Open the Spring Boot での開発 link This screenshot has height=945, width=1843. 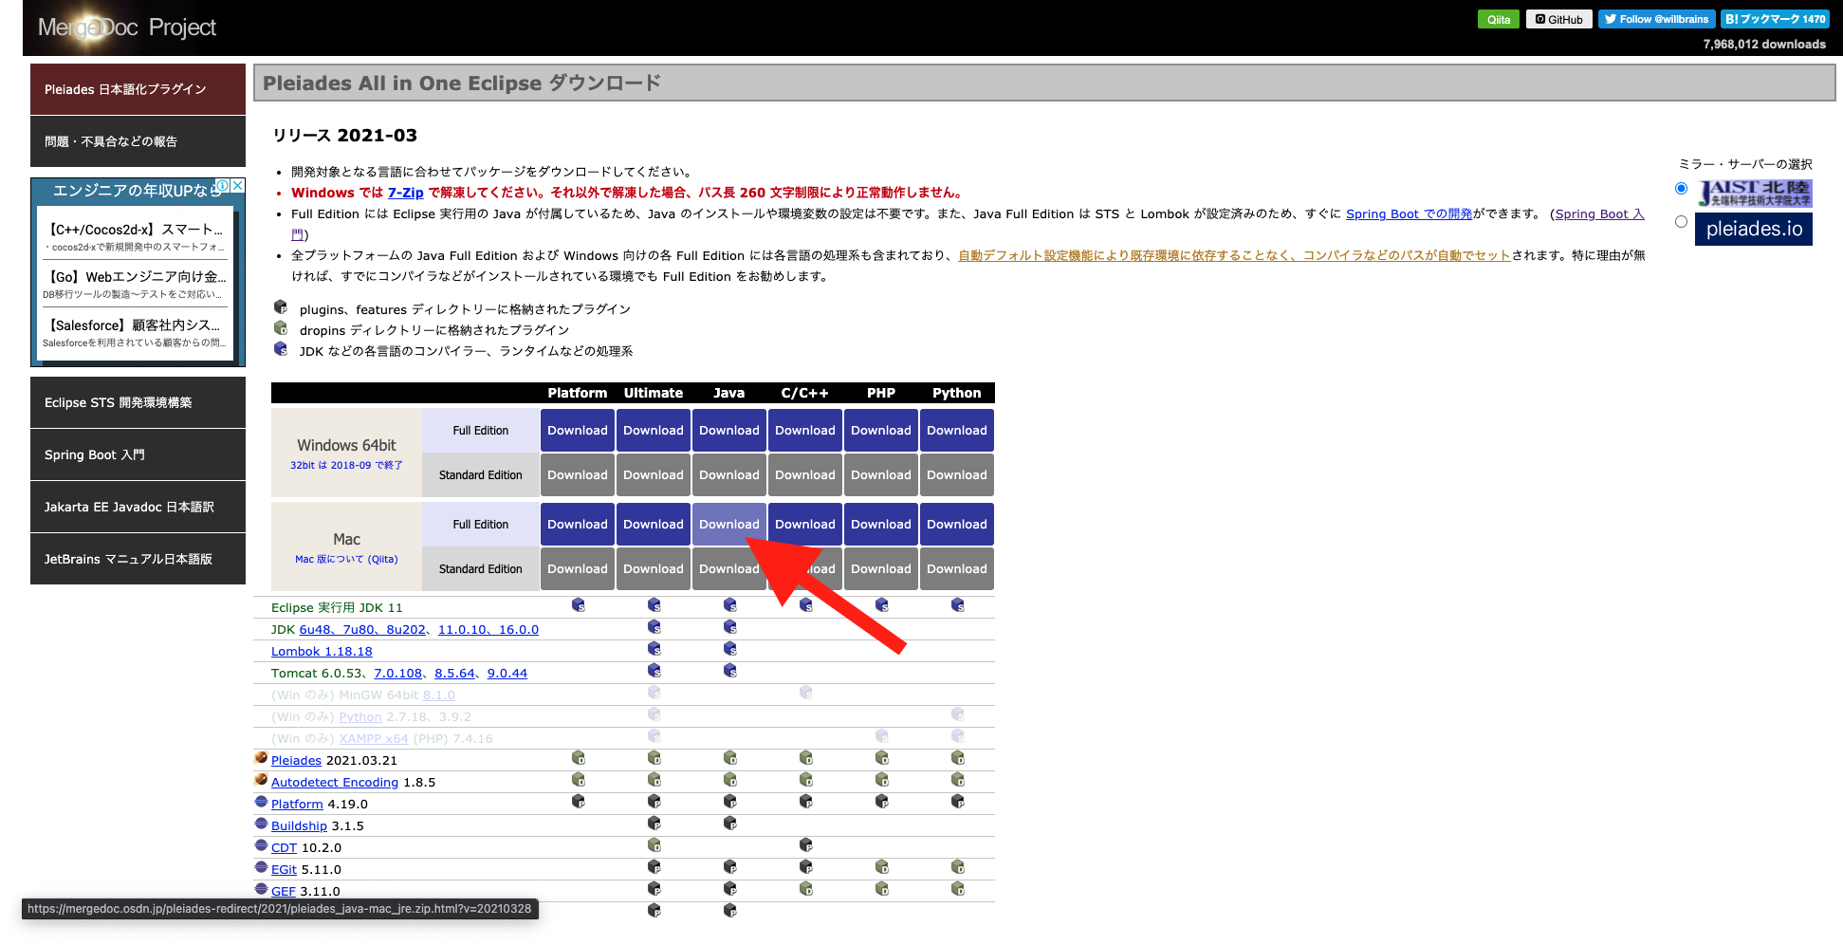1410,213
